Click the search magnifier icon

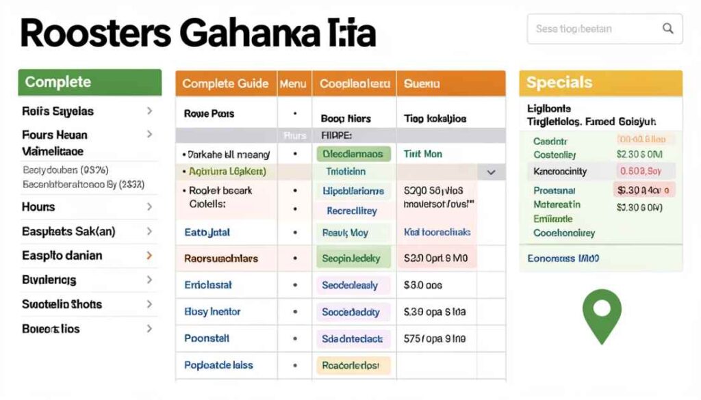tap(668, 29)
